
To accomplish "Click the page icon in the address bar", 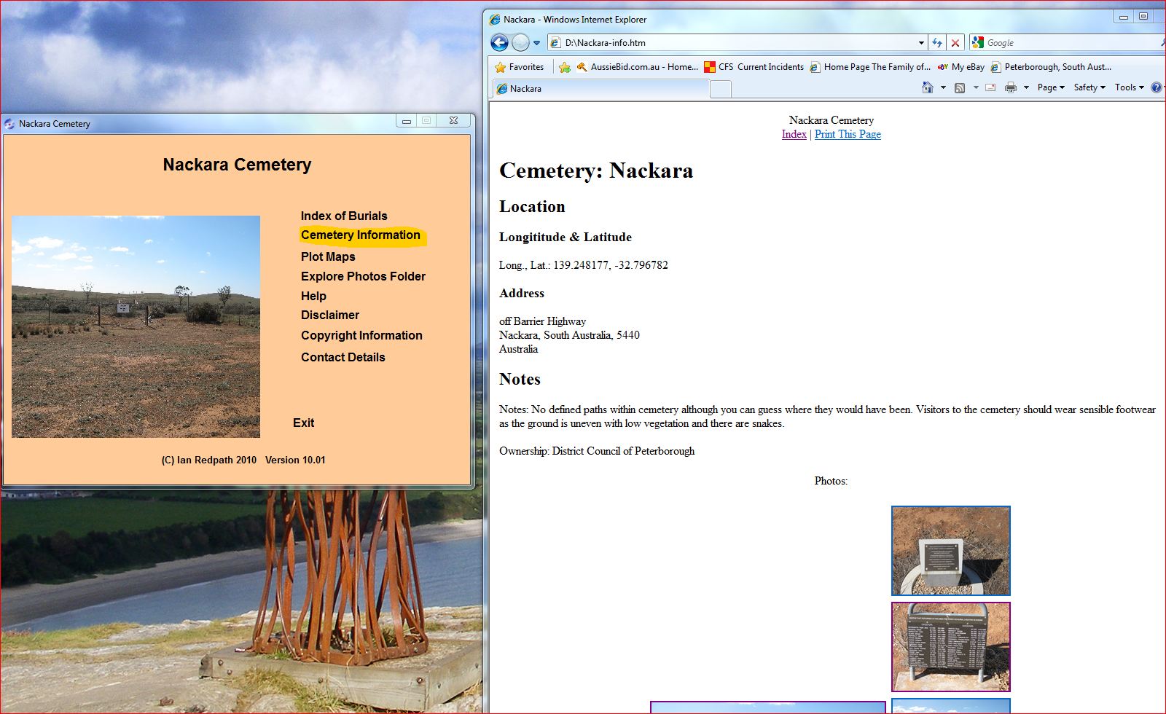I will click(x=555, y=43).
